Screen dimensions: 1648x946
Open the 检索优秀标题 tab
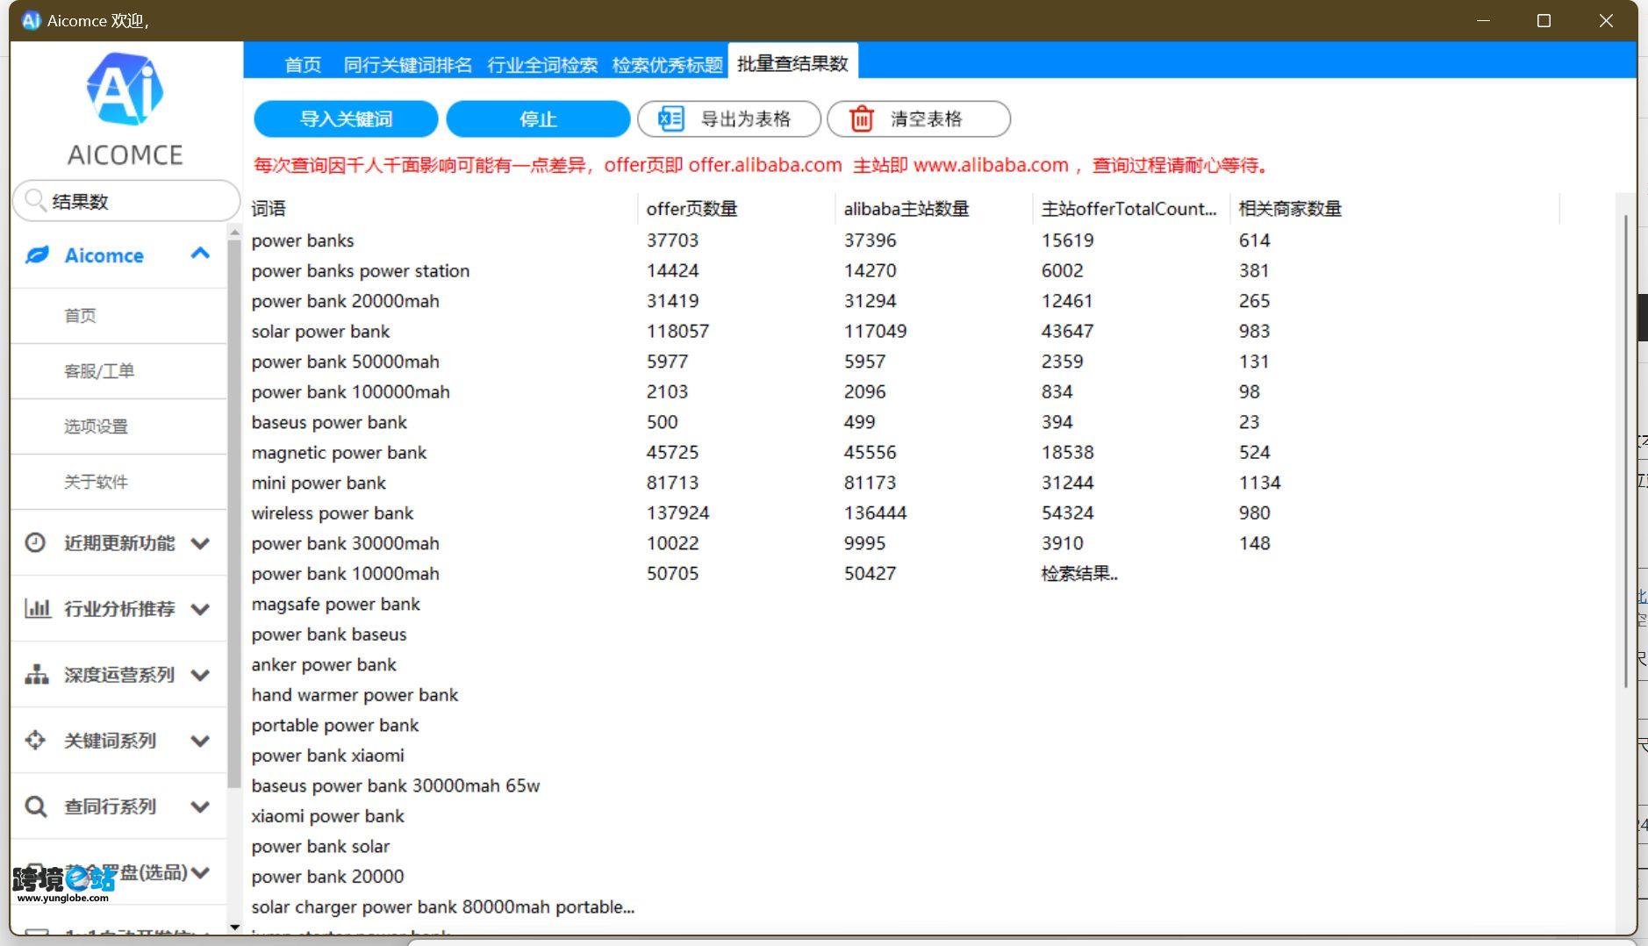coord(667,64)
